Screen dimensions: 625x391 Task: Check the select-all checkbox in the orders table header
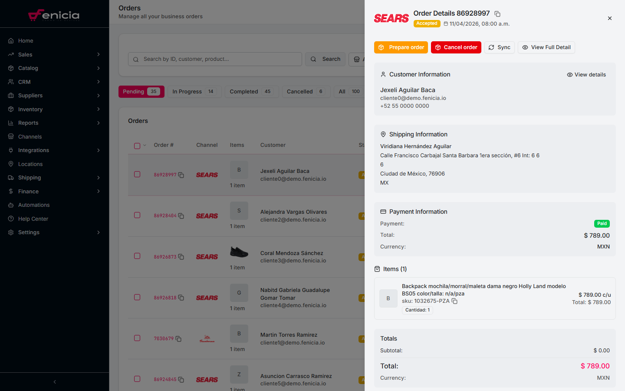click(136, 146)
